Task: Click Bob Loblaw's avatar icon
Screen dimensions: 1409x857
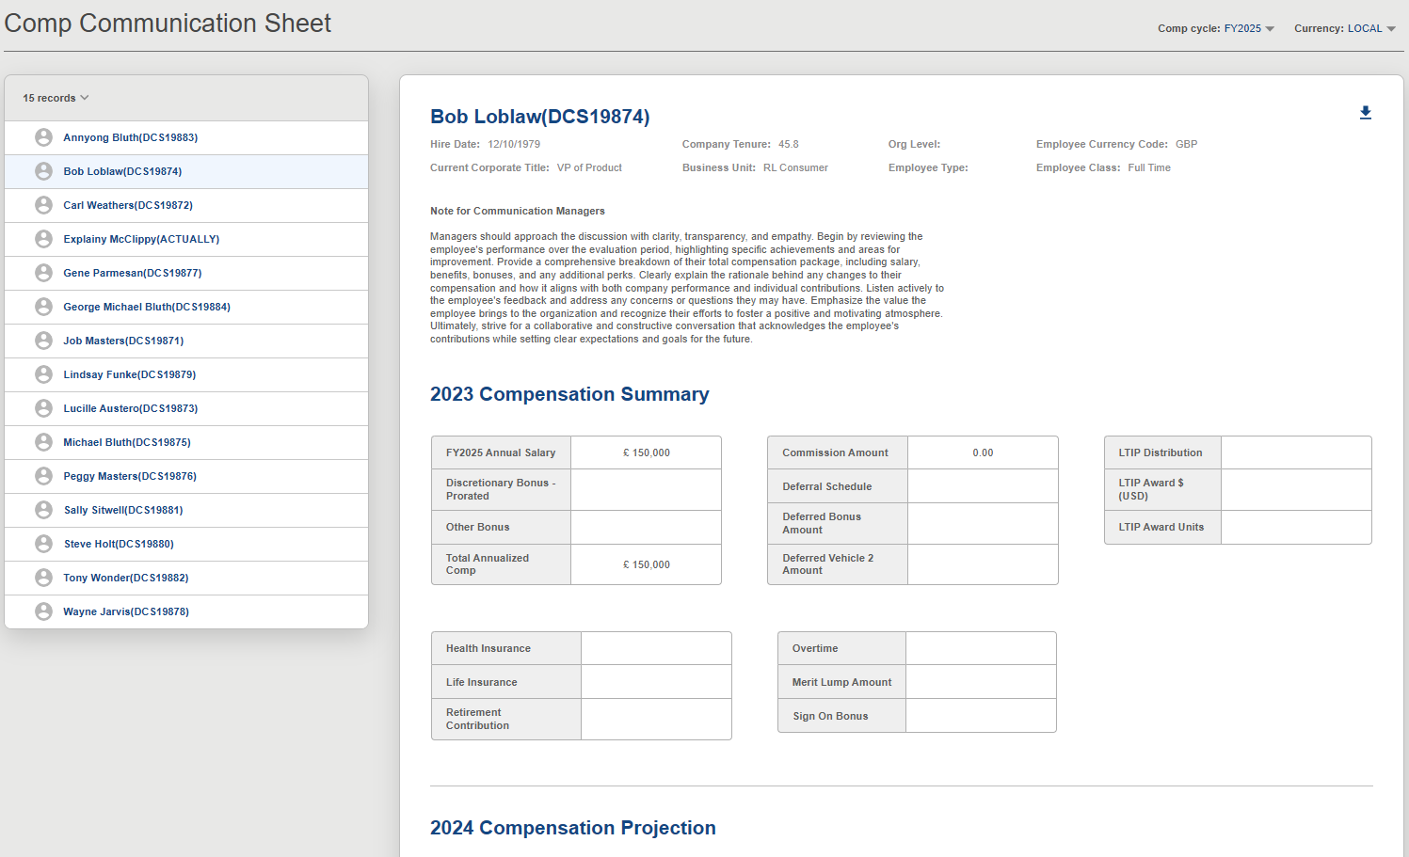Action: click(x=43, y=170)
